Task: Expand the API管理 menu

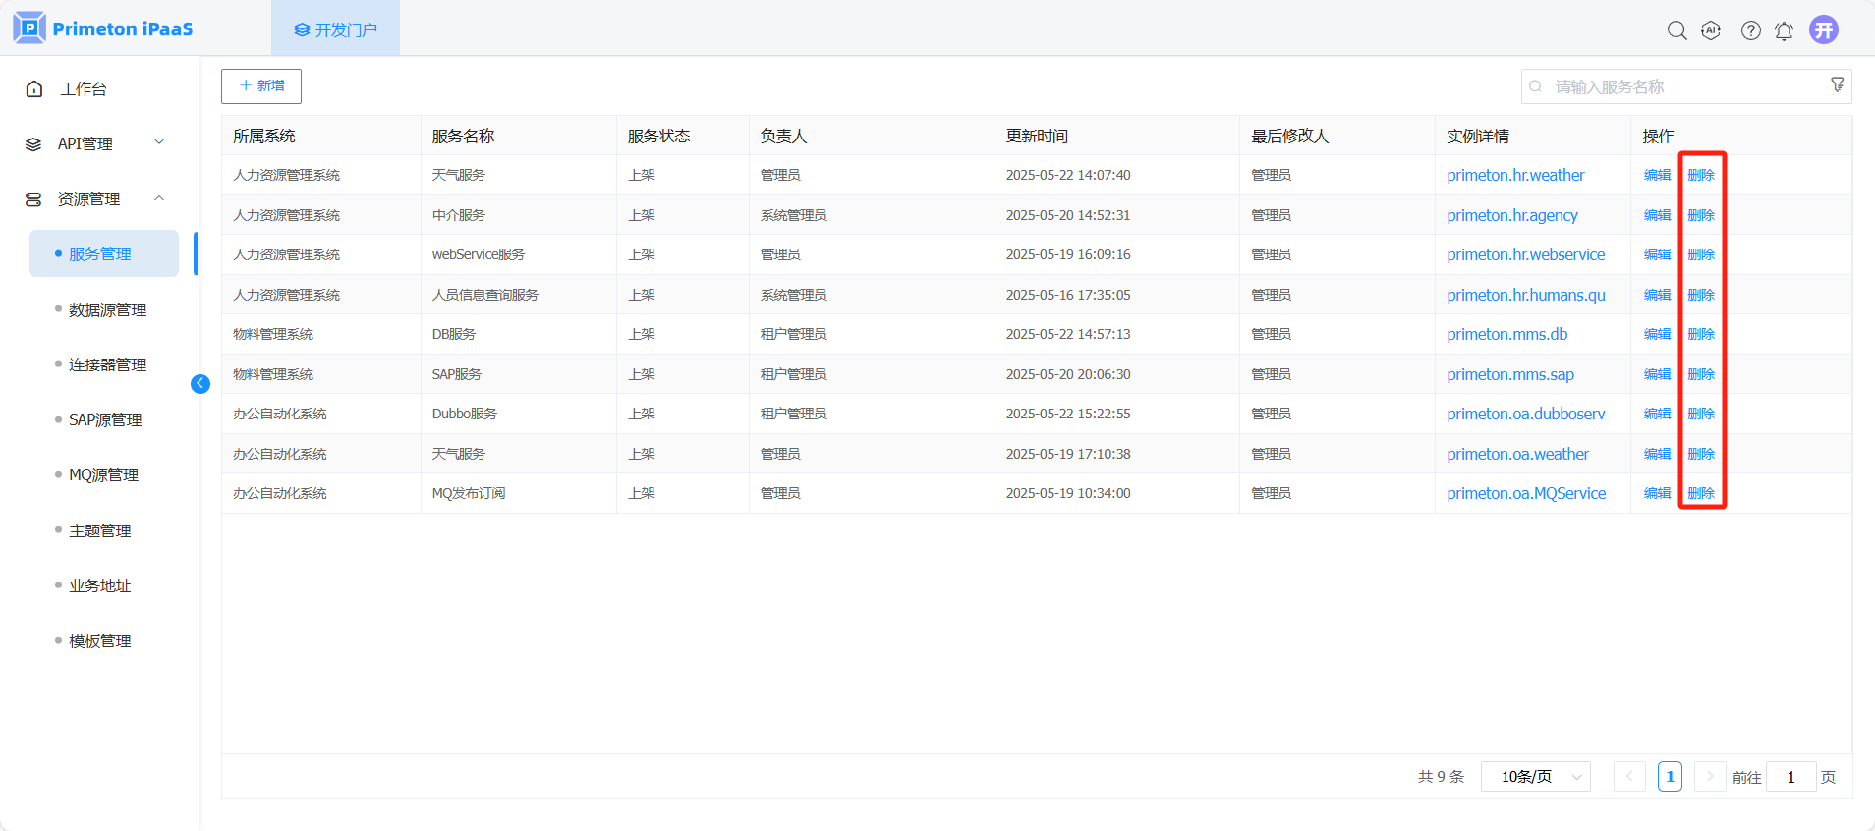Action: click(94, 143)
